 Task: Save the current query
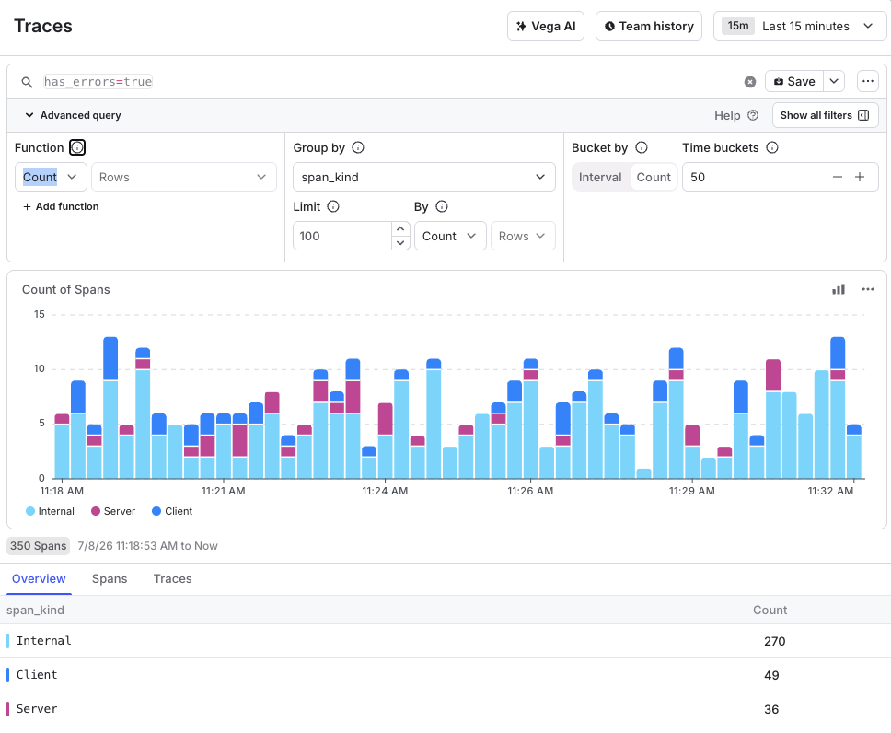coord(793,81)
